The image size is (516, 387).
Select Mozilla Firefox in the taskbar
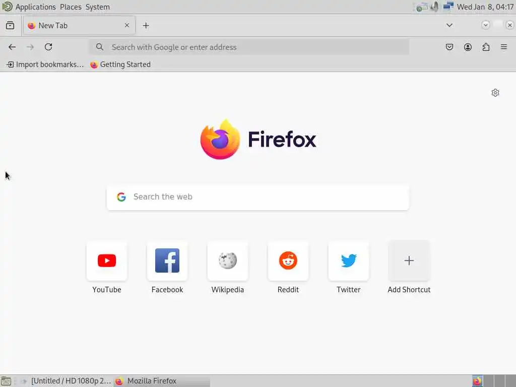coord(162,381)
